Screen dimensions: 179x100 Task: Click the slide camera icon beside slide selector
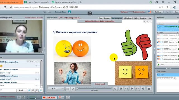tap(68, 89)
